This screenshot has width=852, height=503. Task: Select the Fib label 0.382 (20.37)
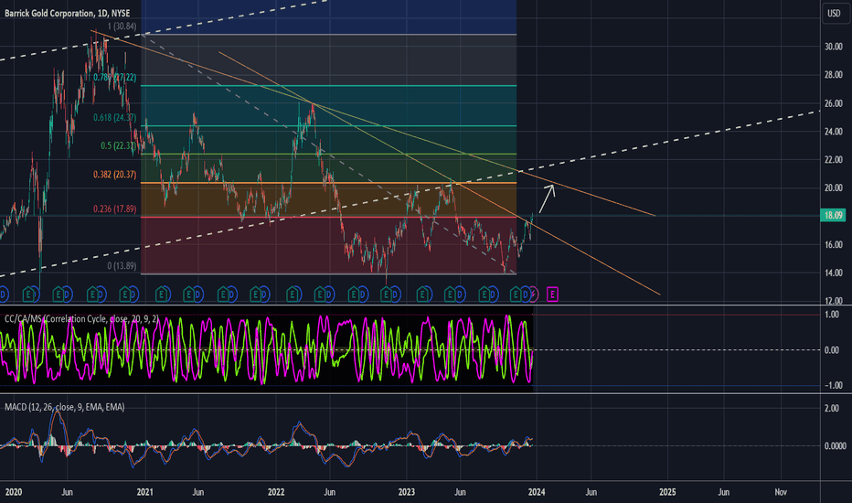[x=114, y=175]
